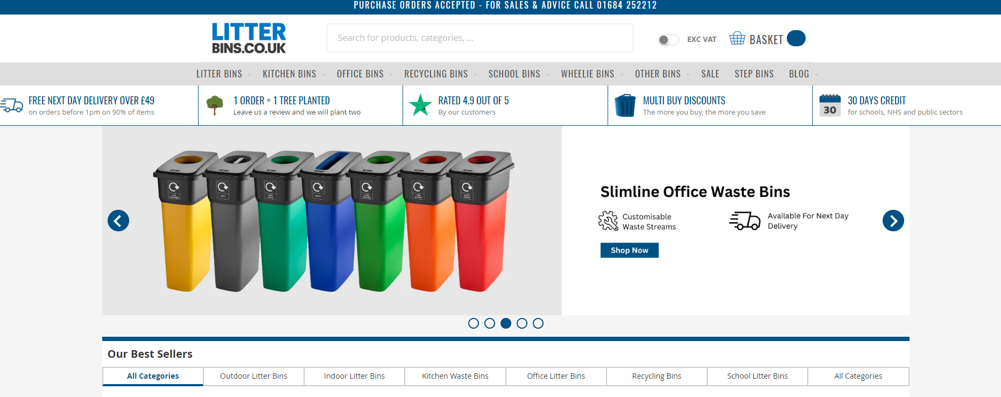Toggle the EXC VAT switch

coord(668,39)
